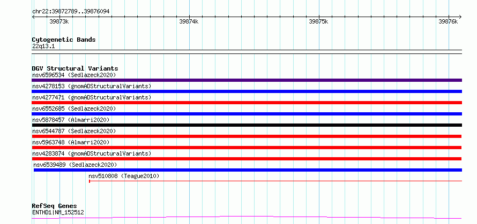
Task: Click the red bar of nsv5963748
Action: coord(247,148)
